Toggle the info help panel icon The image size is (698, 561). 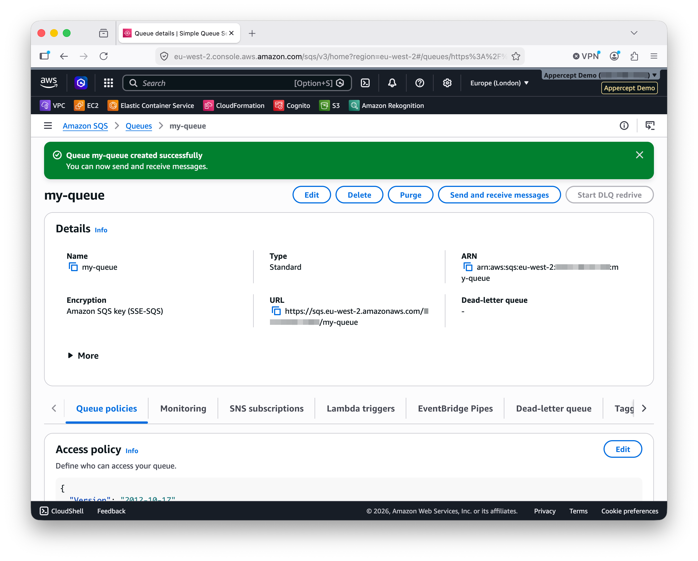tap(624, 126)
